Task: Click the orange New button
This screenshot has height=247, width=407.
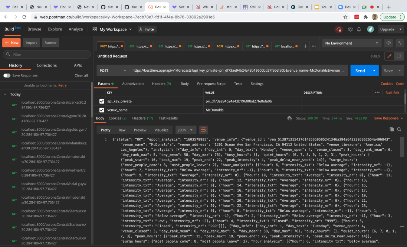Action: tap(12, 43)
